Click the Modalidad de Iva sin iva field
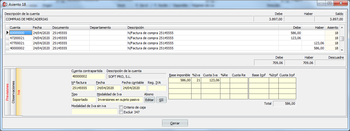 [94, 112]
